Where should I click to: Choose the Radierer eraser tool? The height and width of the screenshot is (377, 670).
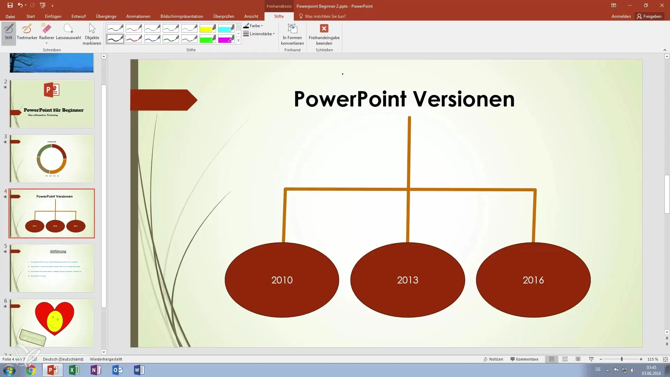(46, 31)
